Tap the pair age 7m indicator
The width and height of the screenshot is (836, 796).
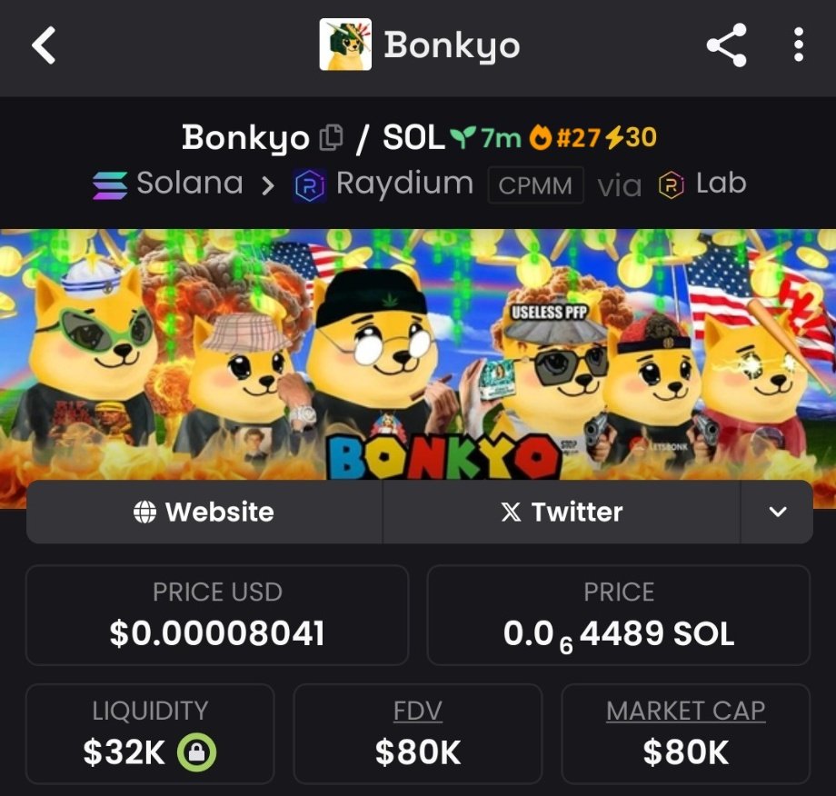coord(485,137)
